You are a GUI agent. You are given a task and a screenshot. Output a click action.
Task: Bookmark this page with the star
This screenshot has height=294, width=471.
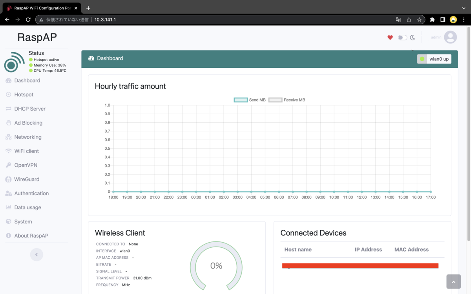pos(419,20)
